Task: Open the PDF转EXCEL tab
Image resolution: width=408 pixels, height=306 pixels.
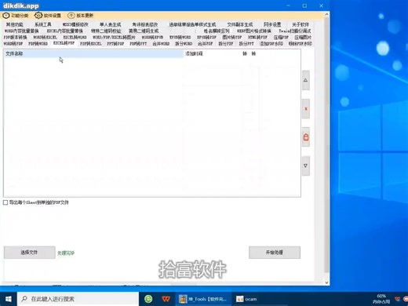Action: click(91, 44)
